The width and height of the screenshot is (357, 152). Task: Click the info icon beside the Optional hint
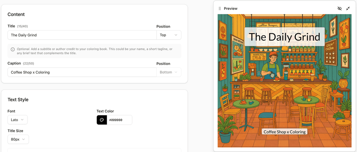(13, 49)
